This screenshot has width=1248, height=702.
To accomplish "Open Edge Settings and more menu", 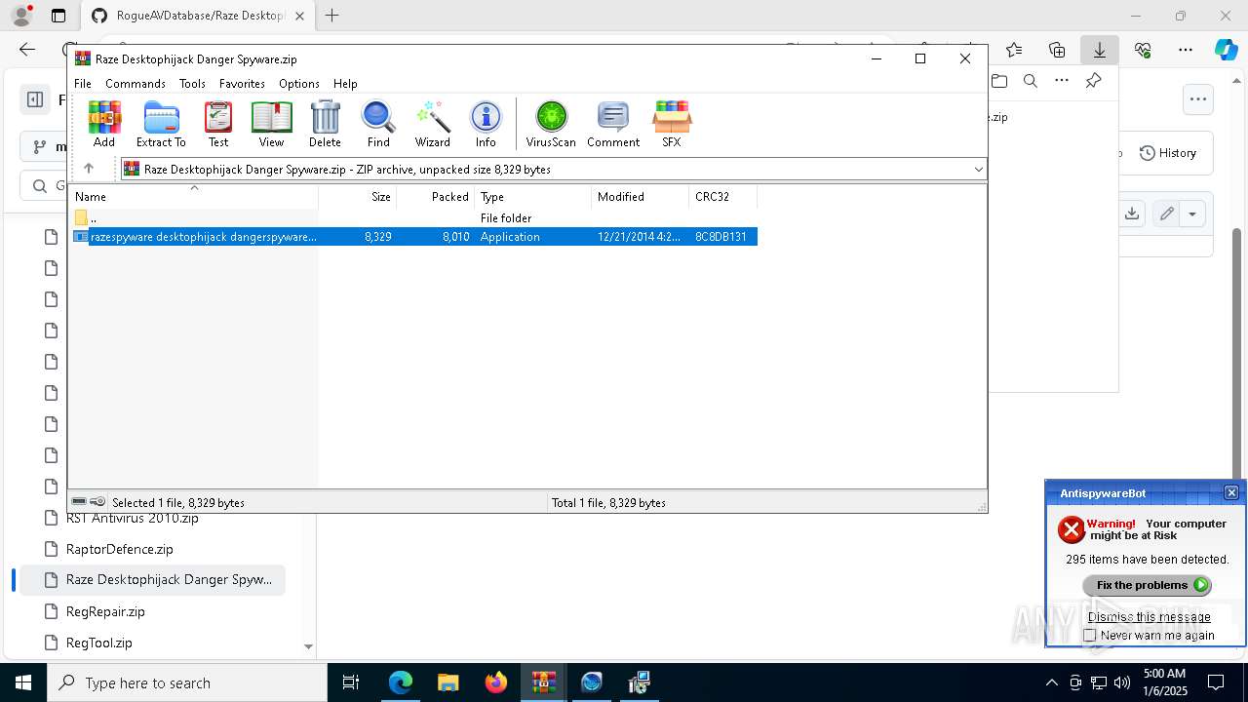I will (x=1185, y=50).
